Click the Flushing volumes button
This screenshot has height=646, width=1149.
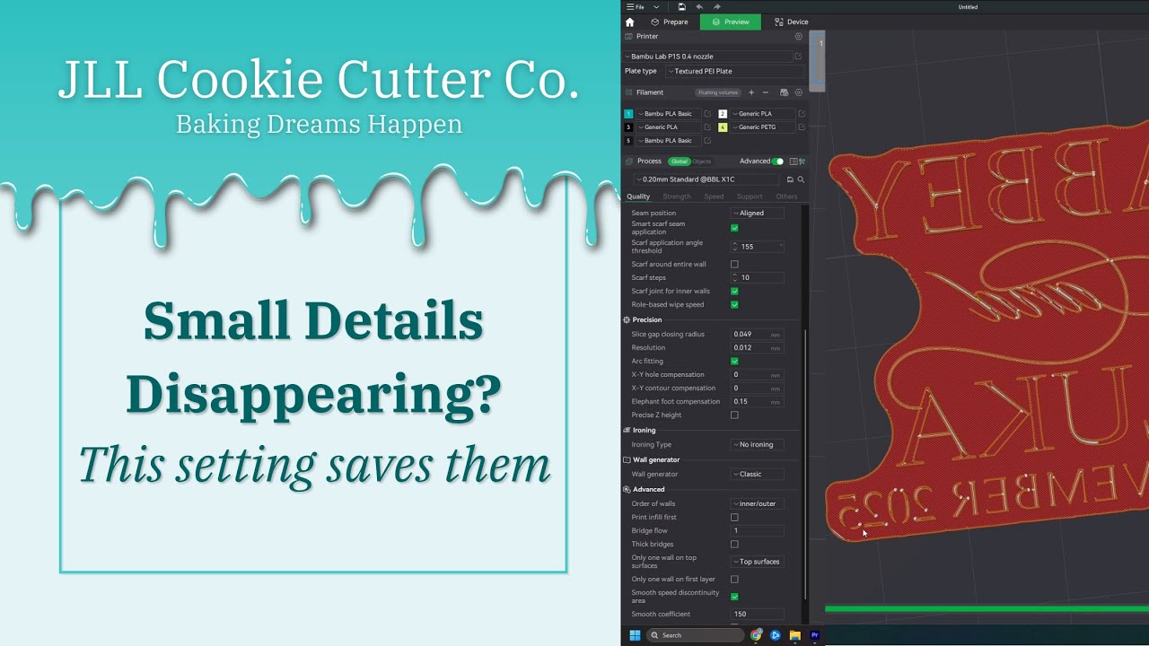point(716,92)
